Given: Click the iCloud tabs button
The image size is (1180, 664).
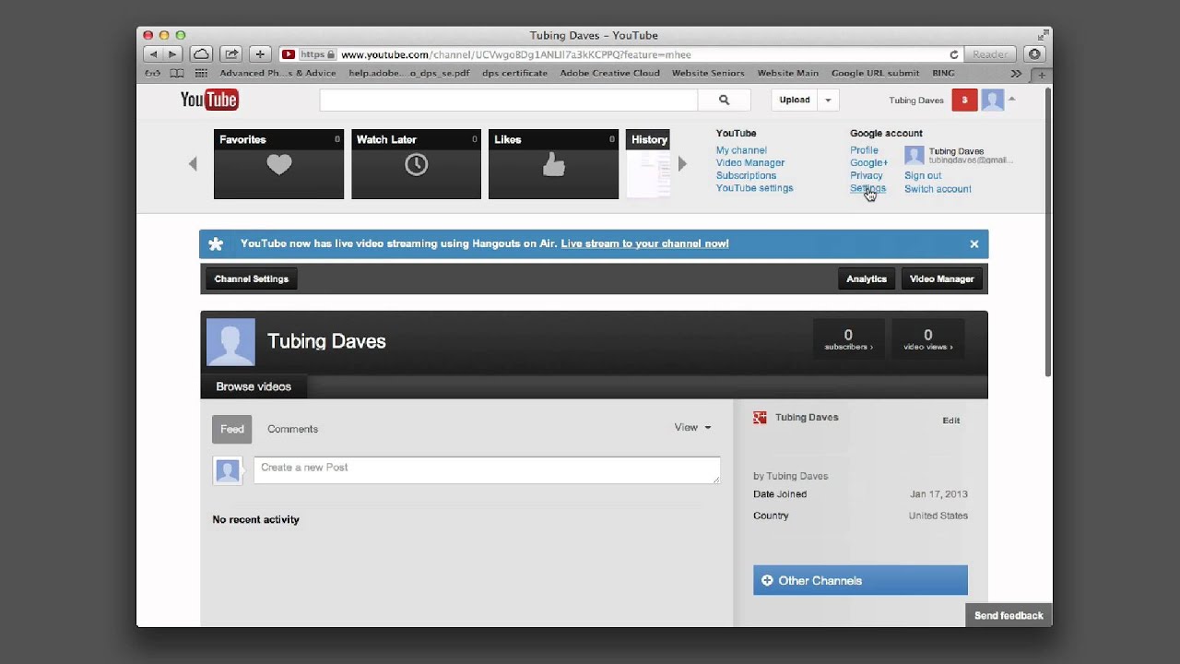Looking at the screenshot, I should coord(201,54).
